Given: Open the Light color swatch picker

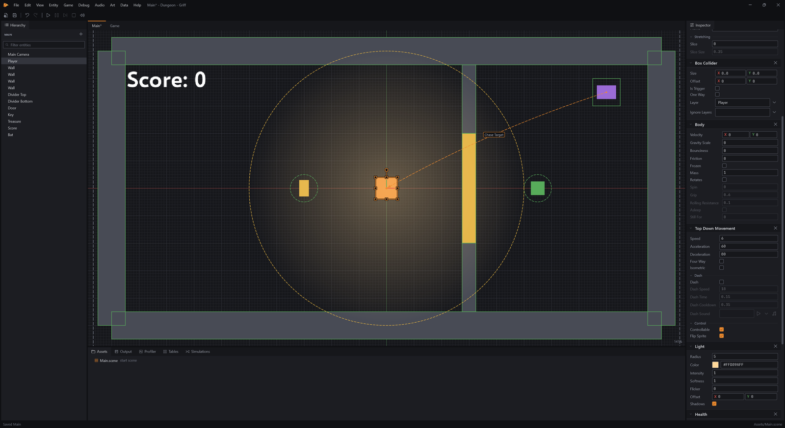Looking at the screenshot, I should [x=715, y=365].
